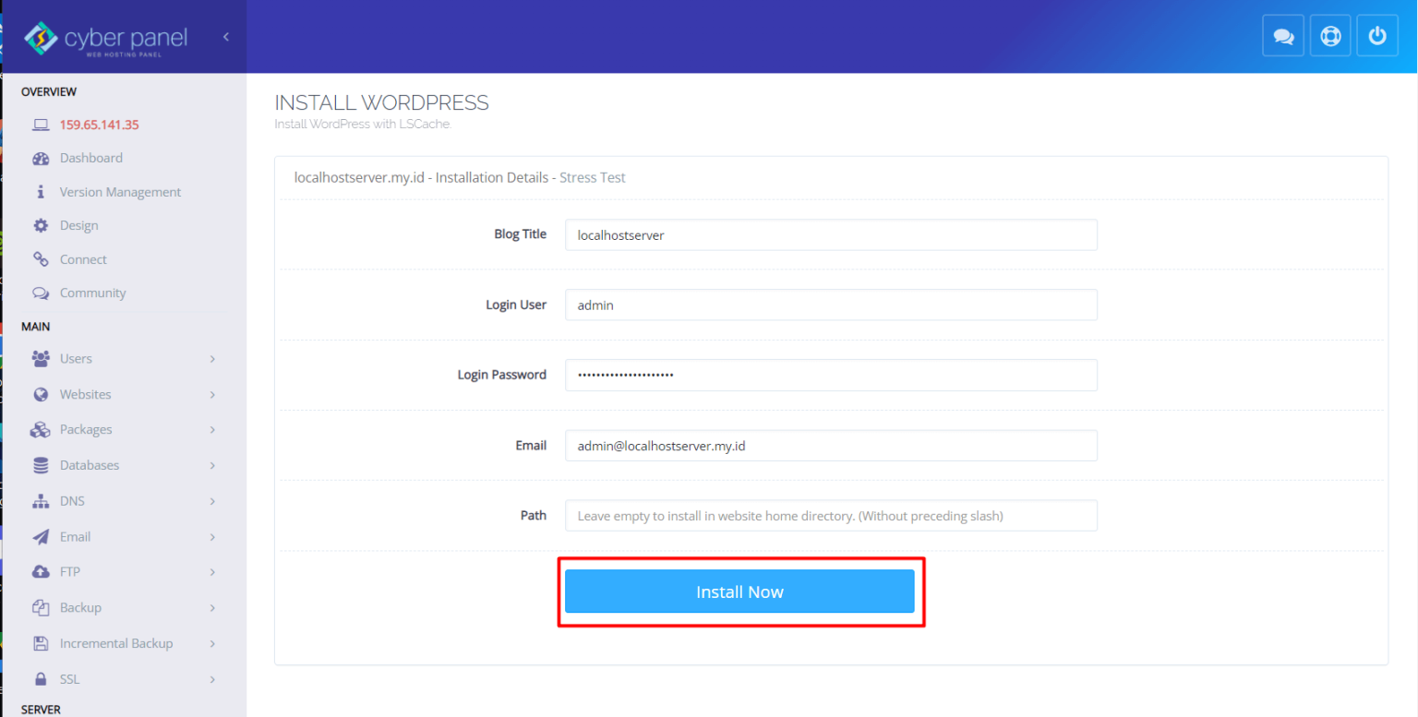
Task: Focus the Login Password field
Action: [x=831, y=375]
